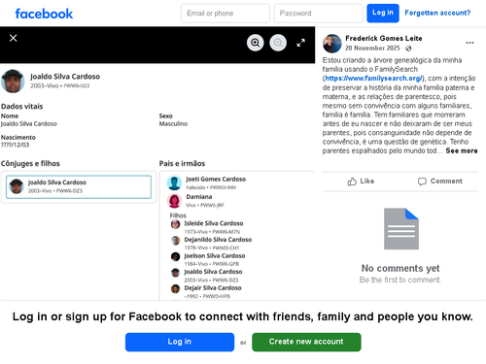
Task: Click Joelson Silva Cardoso avatar
Action: pyautogui.click(x=175, y=256)
